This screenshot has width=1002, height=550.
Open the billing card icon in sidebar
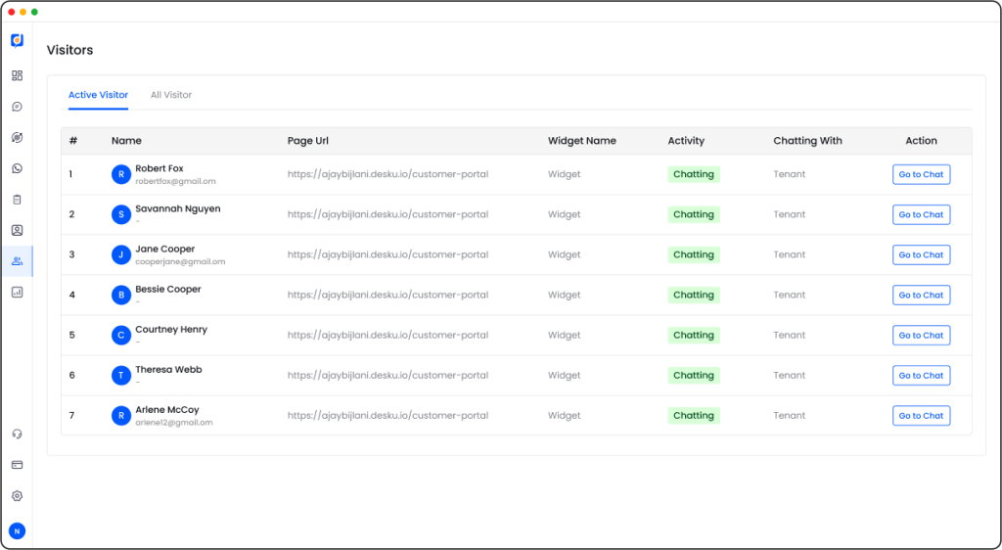[18, 465]
